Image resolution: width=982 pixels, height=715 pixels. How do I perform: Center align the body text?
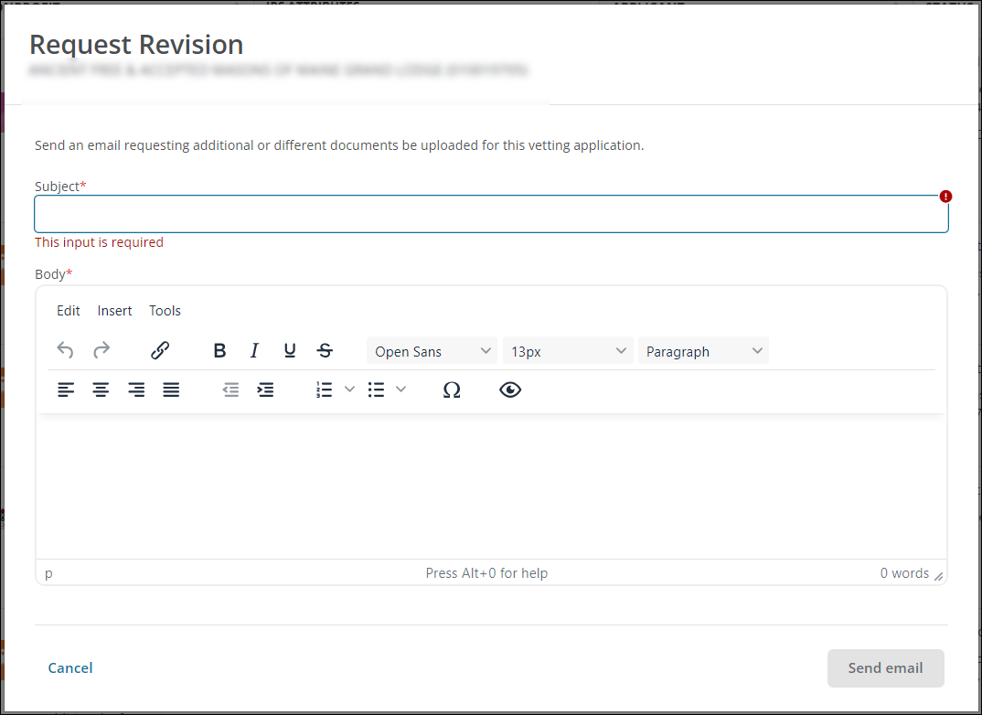[101, 390]
